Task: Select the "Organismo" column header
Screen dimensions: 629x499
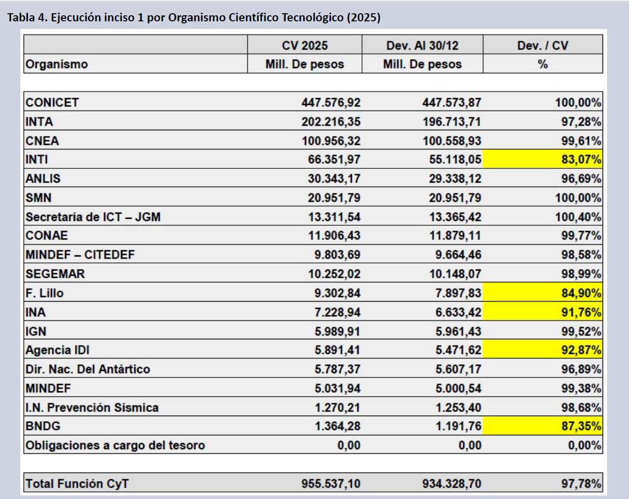Action: 56,64
